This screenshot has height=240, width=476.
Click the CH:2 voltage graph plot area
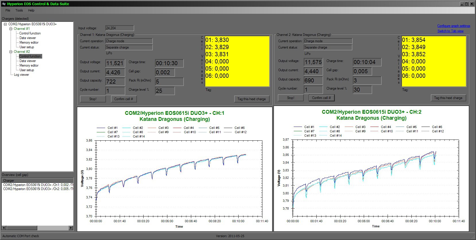tap(376, 178)
